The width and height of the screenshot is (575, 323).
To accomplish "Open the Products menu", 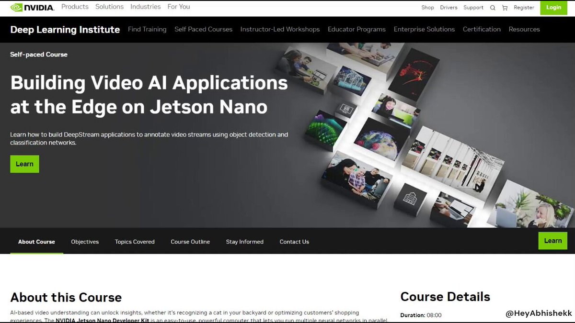I will 75,7.
